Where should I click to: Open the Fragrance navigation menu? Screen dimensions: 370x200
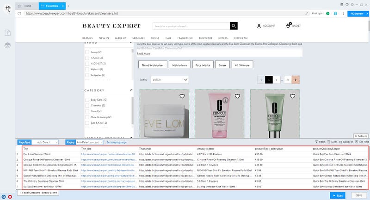185,38
